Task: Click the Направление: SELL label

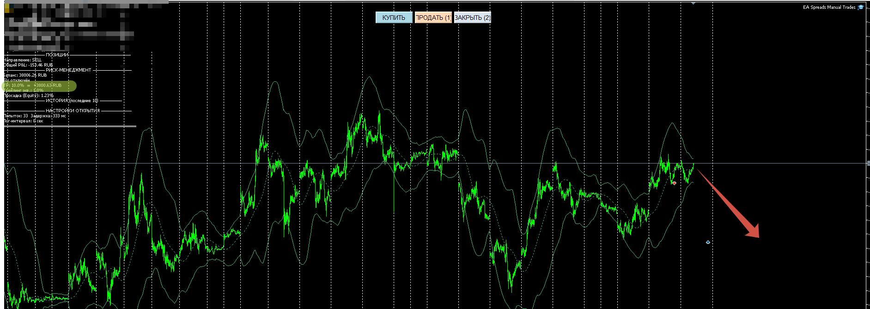Action: (x=23, y=60)
